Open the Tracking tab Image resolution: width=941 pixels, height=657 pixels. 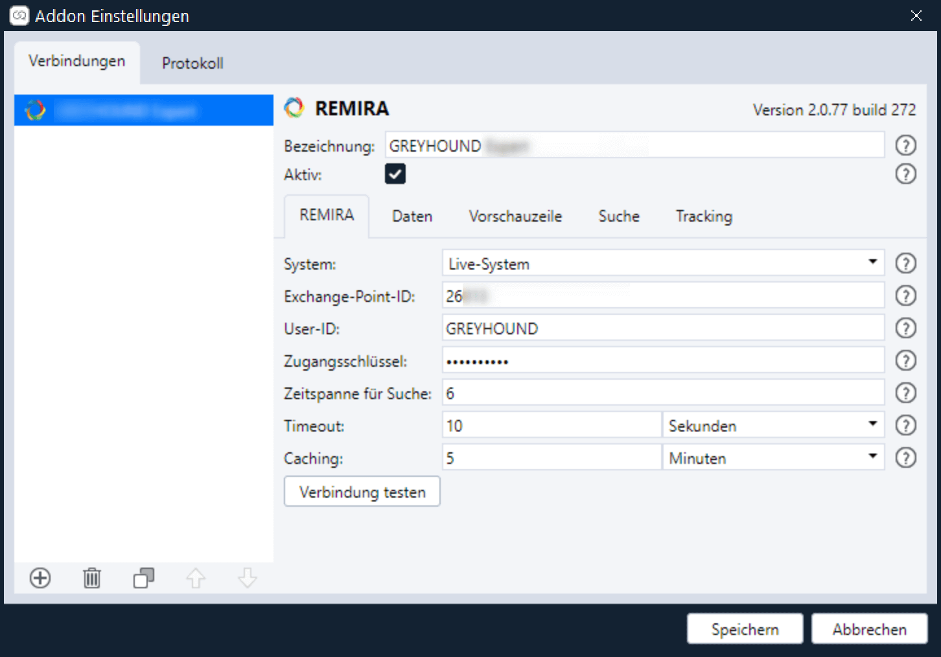[x=704, y=216]
